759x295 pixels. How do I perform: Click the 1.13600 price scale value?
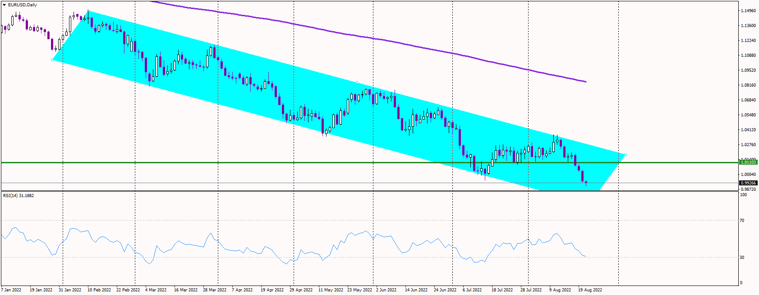pyautogui.click(x=749, y=26)
